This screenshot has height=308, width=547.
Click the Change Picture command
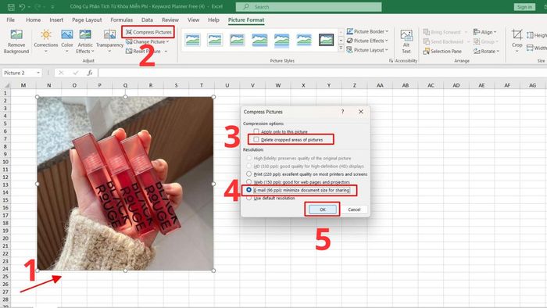pos(147,41)
